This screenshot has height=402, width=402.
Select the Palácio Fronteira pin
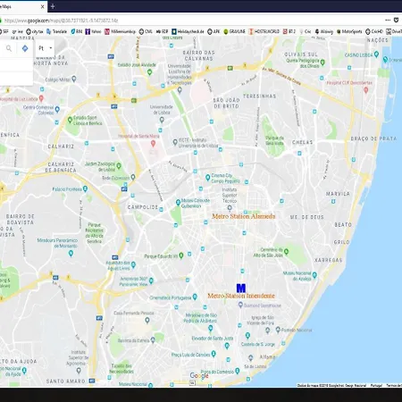point(85,188)
